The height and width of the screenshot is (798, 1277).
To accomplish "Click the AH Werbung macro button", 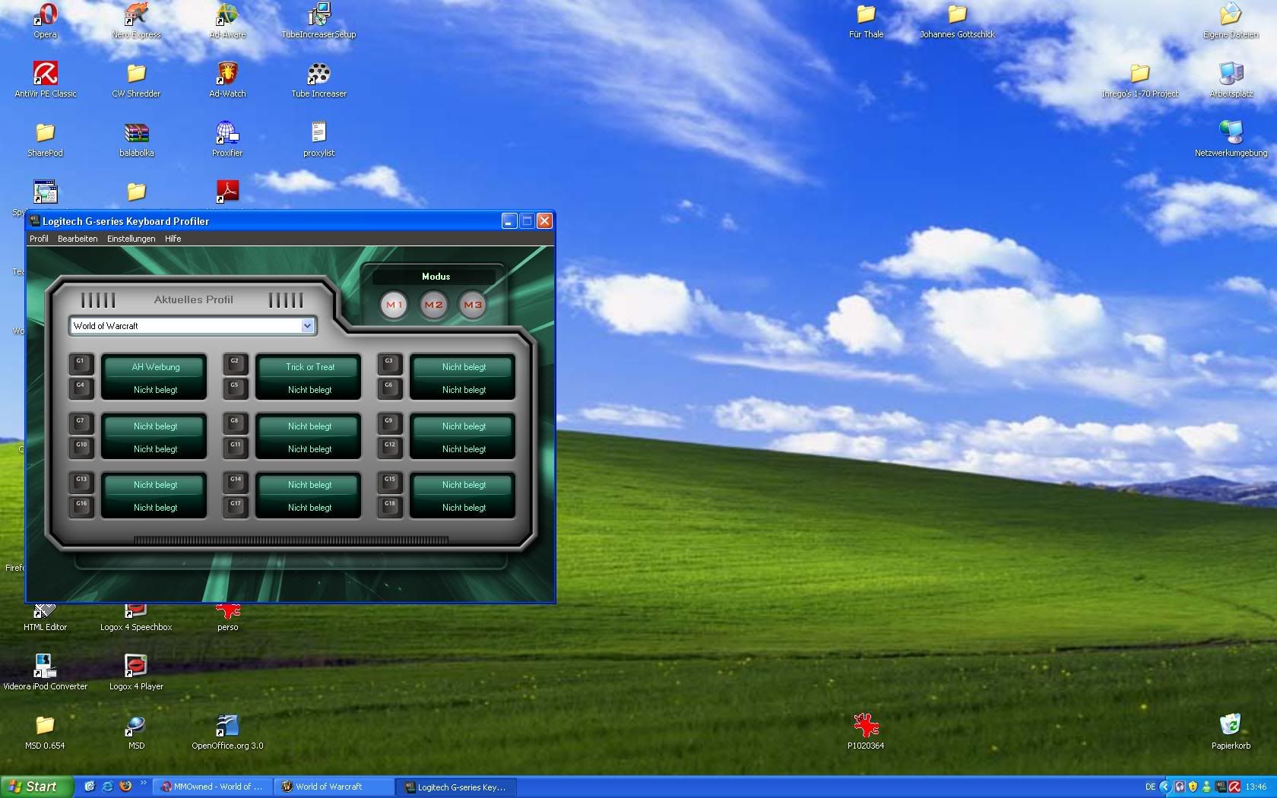I will coord(155,367).
